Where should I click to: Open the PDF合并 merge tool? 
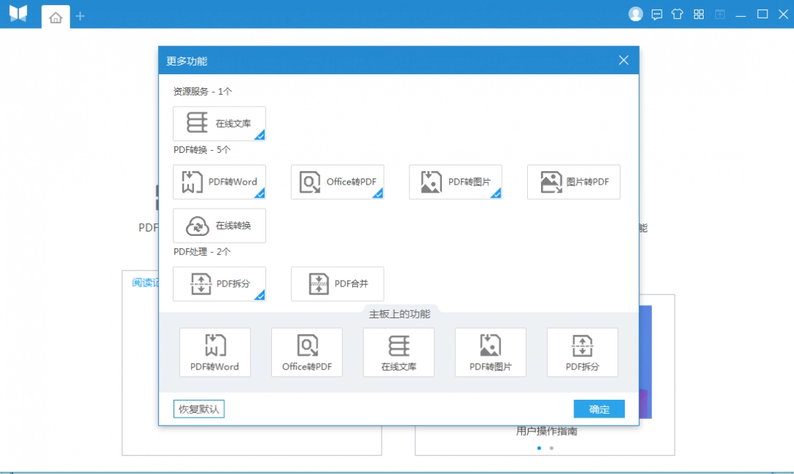[337, 284]
